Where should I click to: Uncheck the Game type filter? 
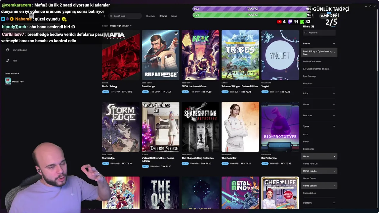[x=319, y=156]
